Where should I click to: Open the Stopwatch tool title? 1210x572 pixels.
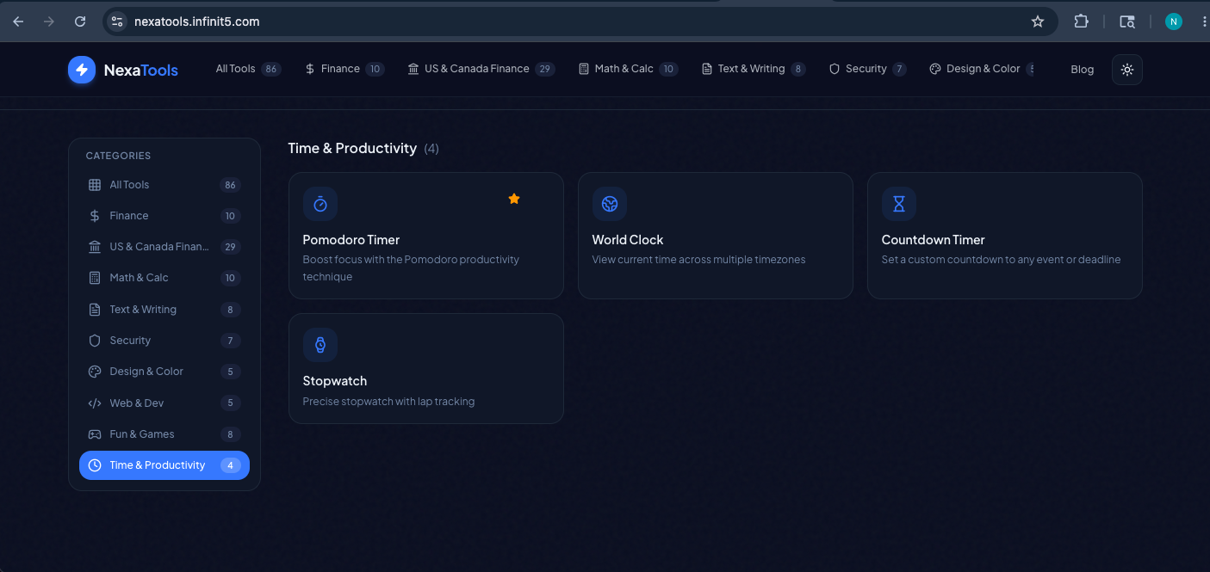pyautogui.click(x=335, y=381)
